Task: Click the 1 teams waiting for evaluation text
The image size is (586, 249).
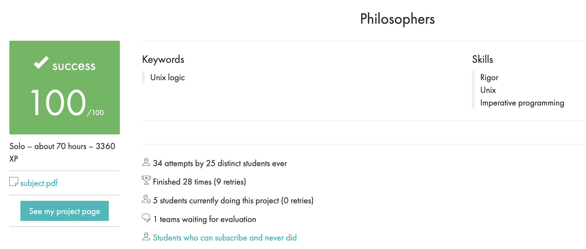Action: [204, 219]
